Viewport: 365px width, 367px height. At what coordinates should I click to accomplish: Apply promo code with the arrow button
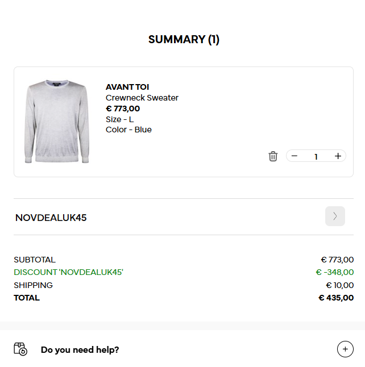335,216
